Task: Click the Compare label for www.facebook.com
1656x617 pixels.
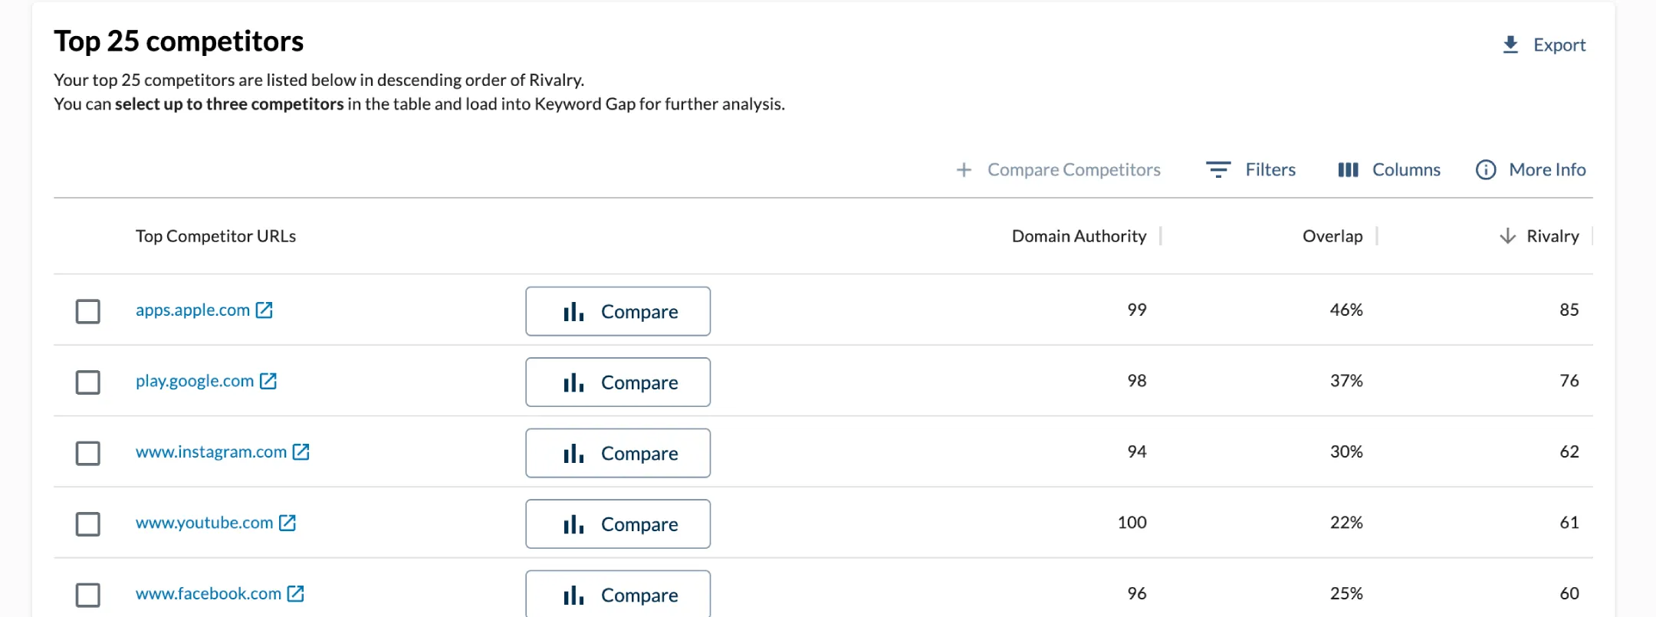Action: [639, 596]
